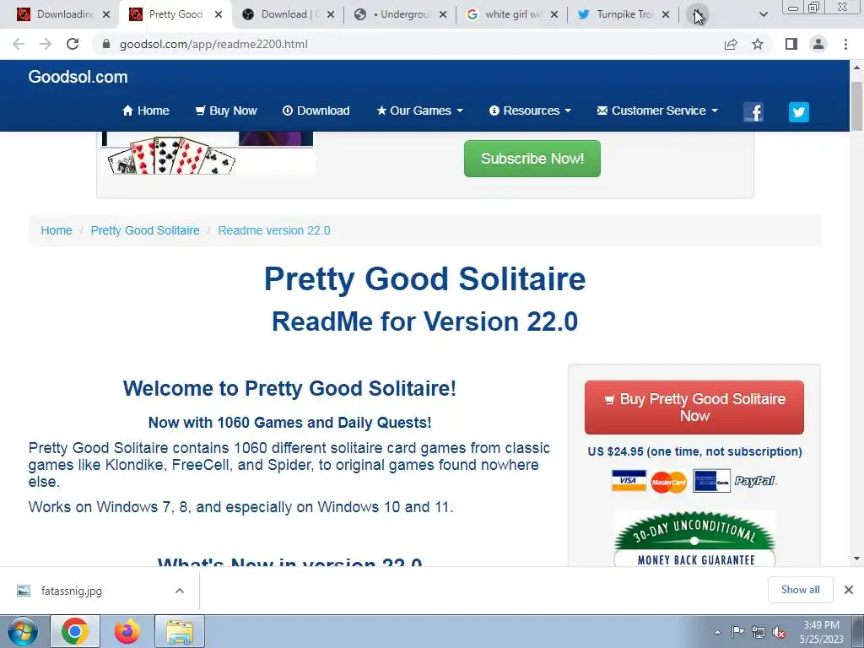This screenshot has height=648, width=864.
Task: Click Show all downloads button
Action: pyautogui.click(x=800, y=590)
